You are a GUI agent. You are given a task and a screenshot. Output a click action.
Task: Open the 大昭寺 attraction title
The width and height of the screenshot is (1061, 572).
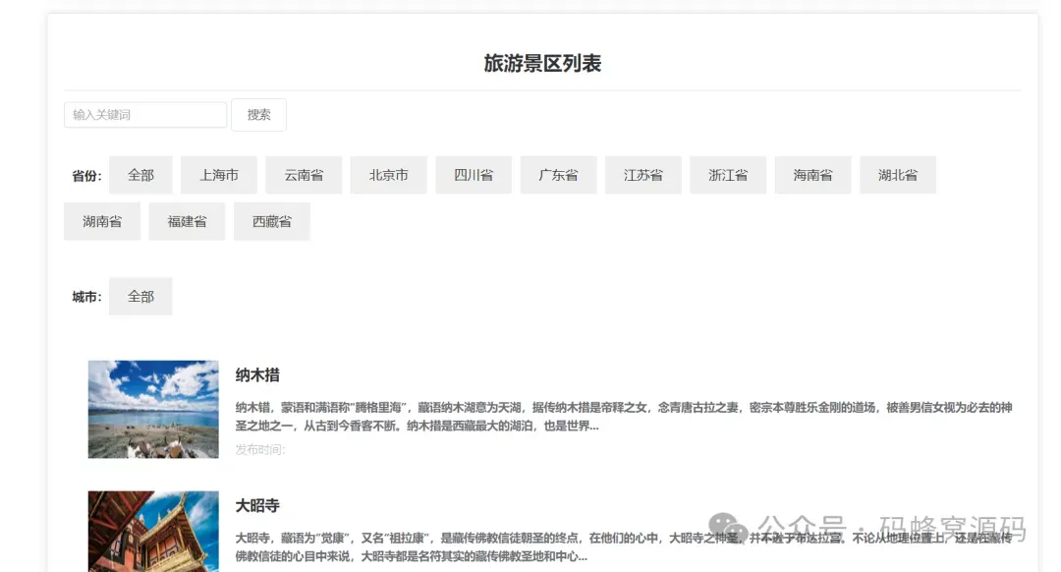tap(257, 506)
